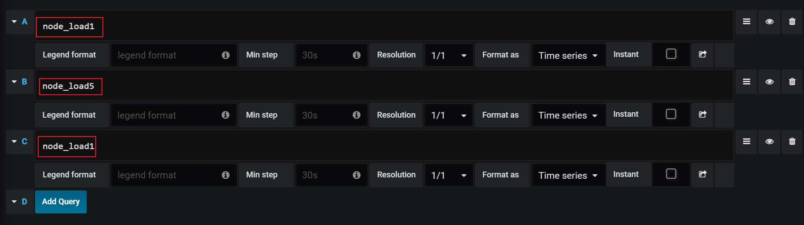Enable the Instant checkbox for query B
Viewport: 804px width, 225px height.
click(x=671, y=114)
